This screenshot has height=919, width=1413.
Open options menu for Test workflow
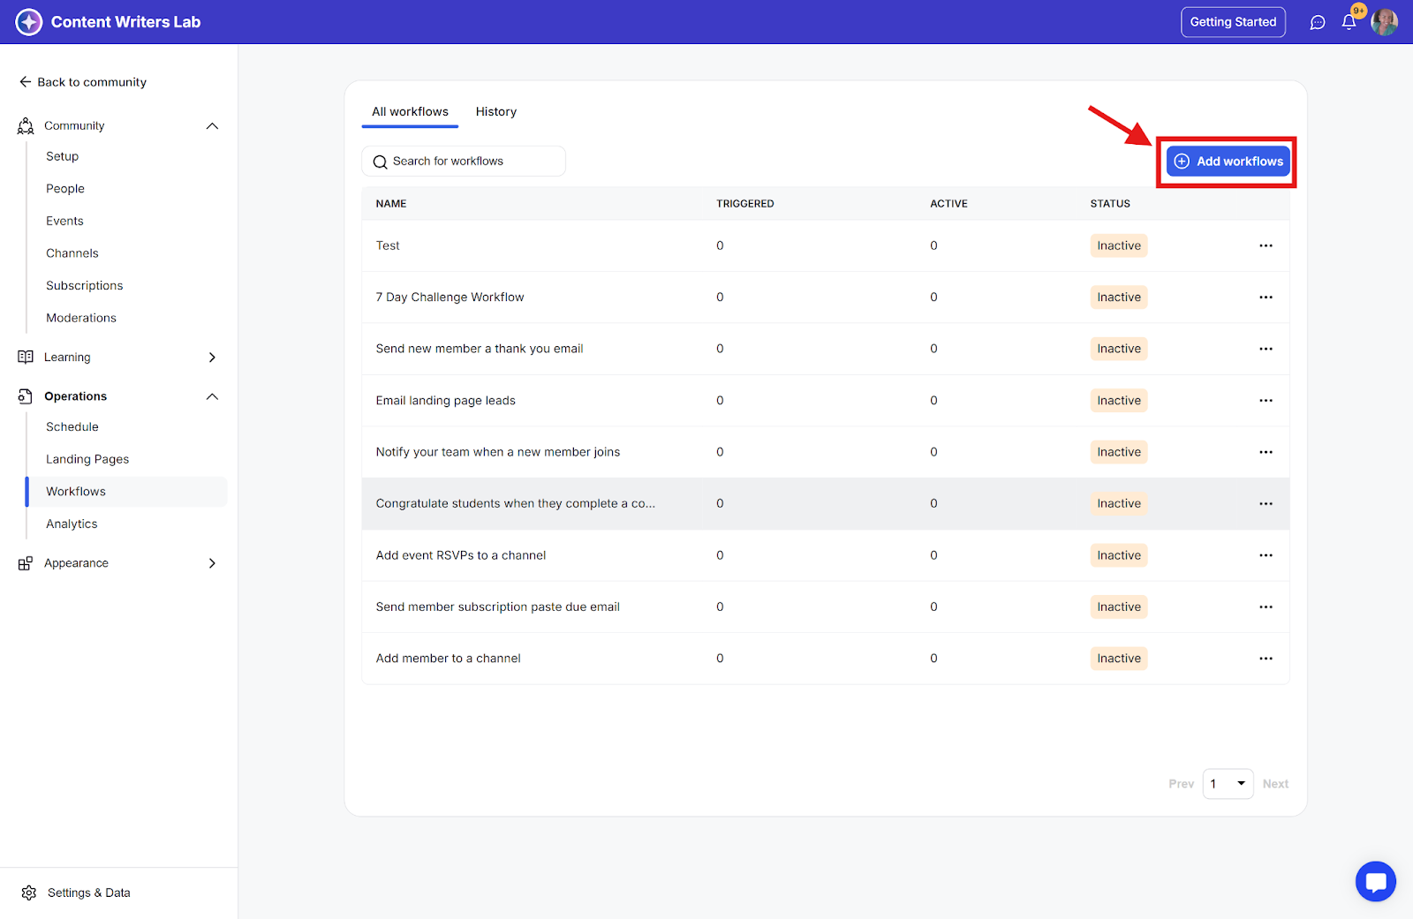pyautogui.click(x=1266, y=245)
